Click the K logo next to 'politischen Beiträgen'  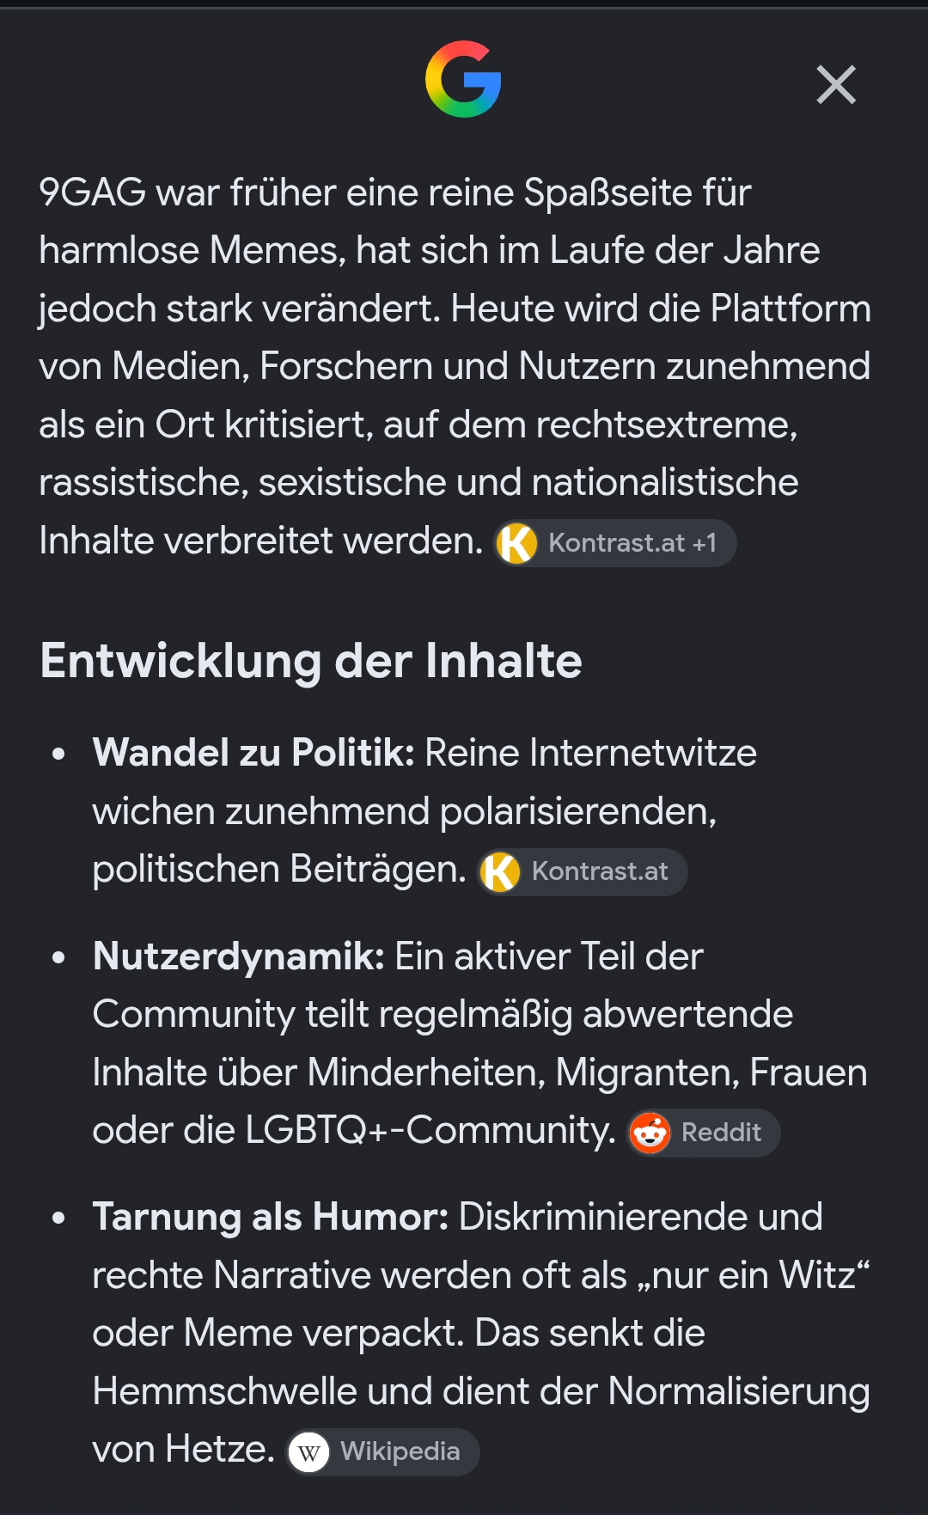pos(500,872)
